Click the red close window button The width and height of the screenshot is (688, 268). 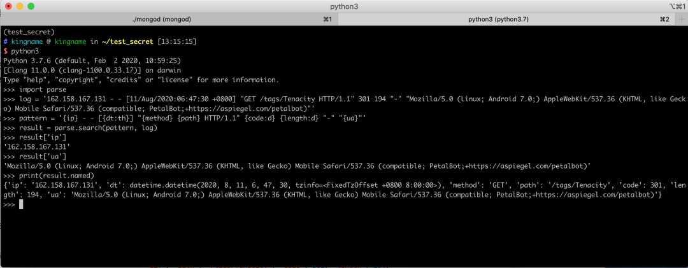(8, 6)
